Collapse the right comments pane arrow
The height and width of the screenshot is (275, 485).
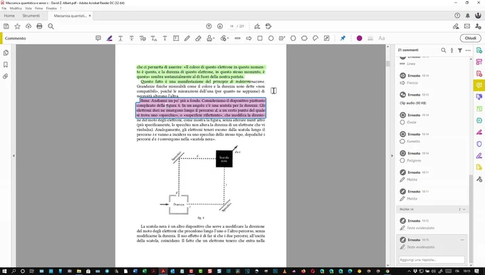tap(392, 156)
